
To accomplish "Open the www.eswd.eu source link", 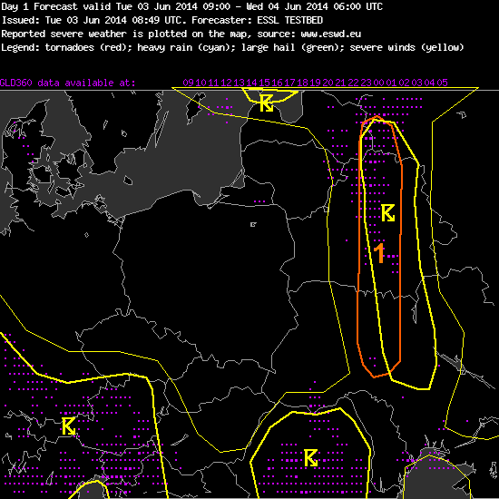I will 330,34.
